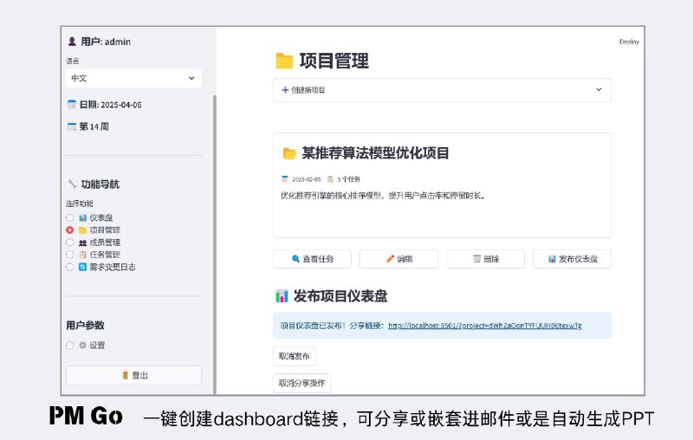Click the bar chart icon for 仪表盘
Viewport: 693px width, 440px height.
tap(82, 217)
